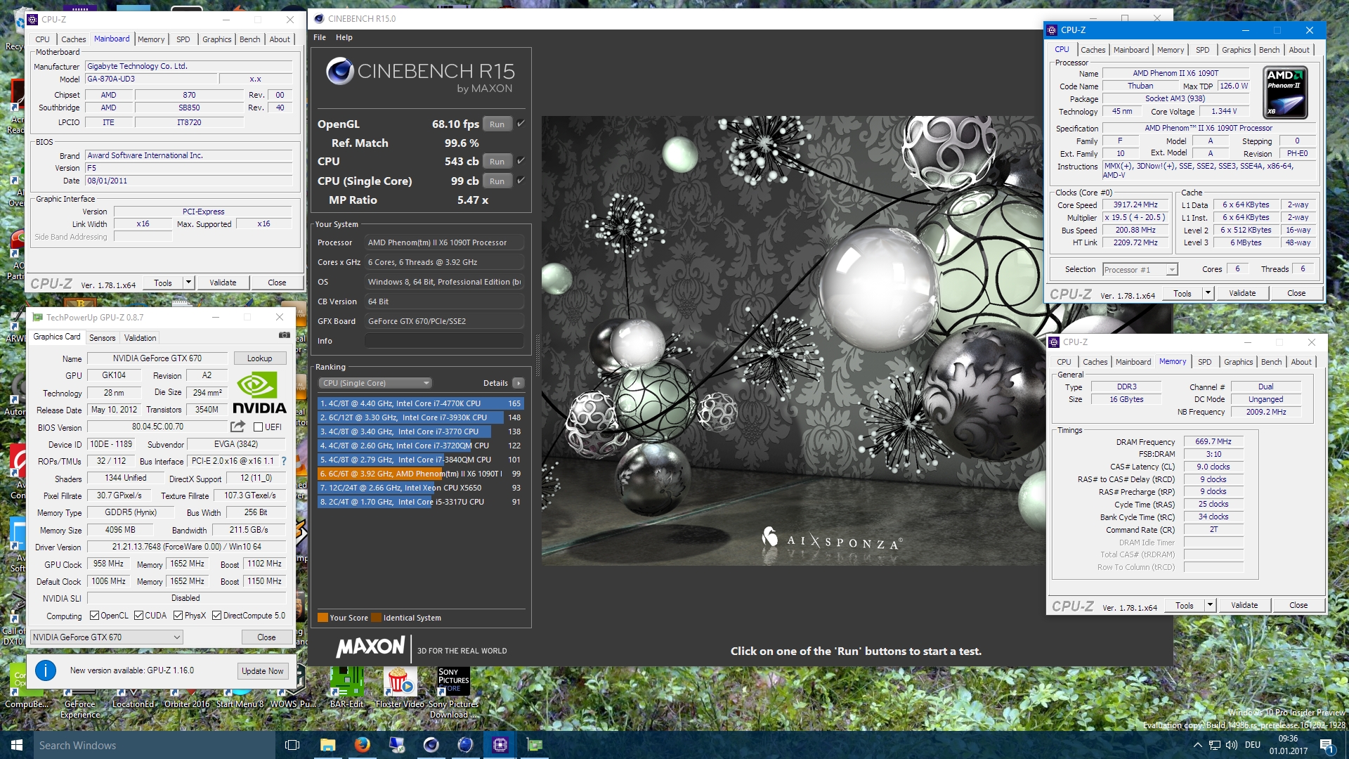Toggle the PhysX checkbox
The width and height of the screenshot is (1349, 759).
click(178, 616)
